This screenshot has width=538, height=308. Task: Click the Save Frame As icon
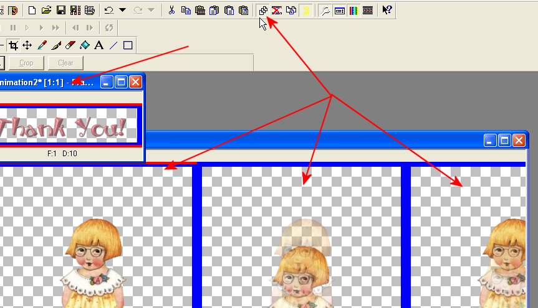(75, 11)
